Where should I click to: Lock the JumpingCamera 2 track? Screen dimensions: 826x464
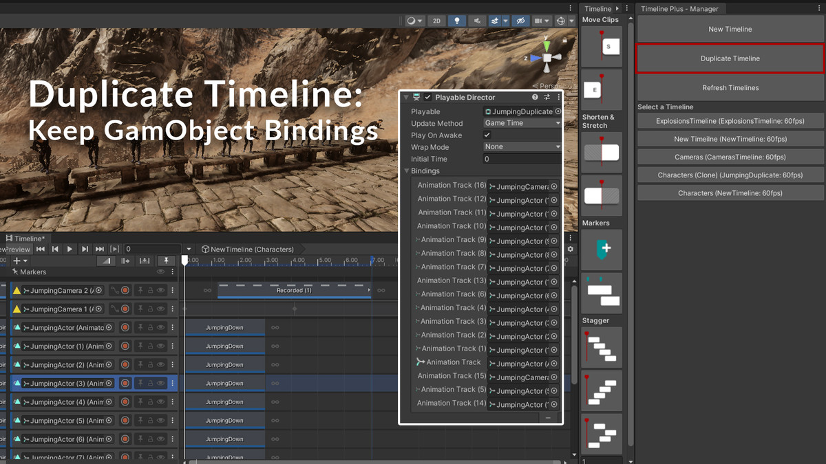151,289
